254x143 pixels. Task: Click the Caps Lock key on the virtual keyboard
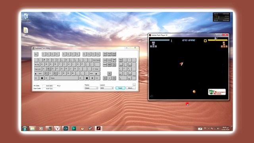coord(38,69)
